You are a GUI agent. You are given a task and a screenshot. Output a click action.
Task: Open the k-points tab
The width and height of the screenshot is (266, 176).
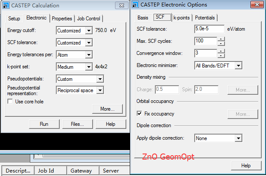182,18
